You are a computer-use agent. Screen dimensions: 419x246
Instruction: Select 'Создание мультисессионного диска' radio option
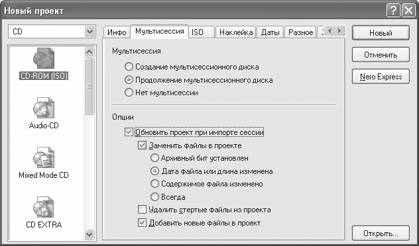click(x=129, y=67)
